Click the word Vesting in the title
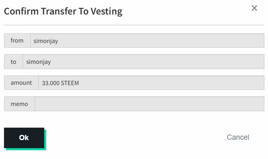The width and height of the screenshot is (268, 159). coord(106,11)
